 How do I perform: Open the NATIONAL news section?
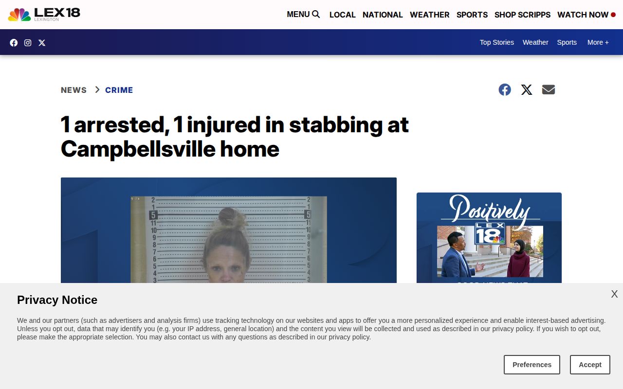tap(383, 15)
